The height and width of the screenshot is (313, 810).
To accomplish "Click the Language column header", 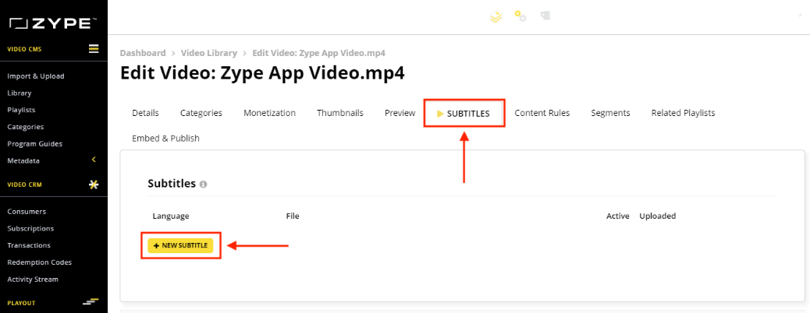I will [171, 216].
